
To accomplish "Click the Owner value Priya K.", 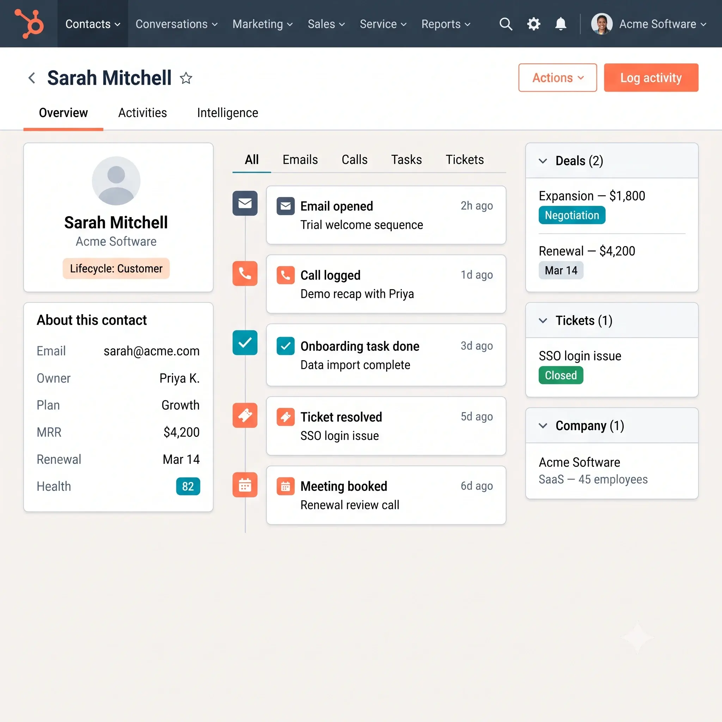I will pyautogui.click(x=179, y=378).
